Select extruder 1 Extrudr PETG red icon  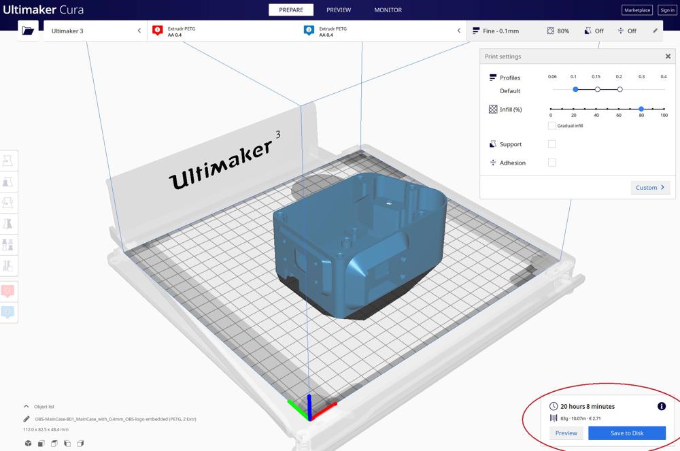pyautogui.click(x=158, y=31)
